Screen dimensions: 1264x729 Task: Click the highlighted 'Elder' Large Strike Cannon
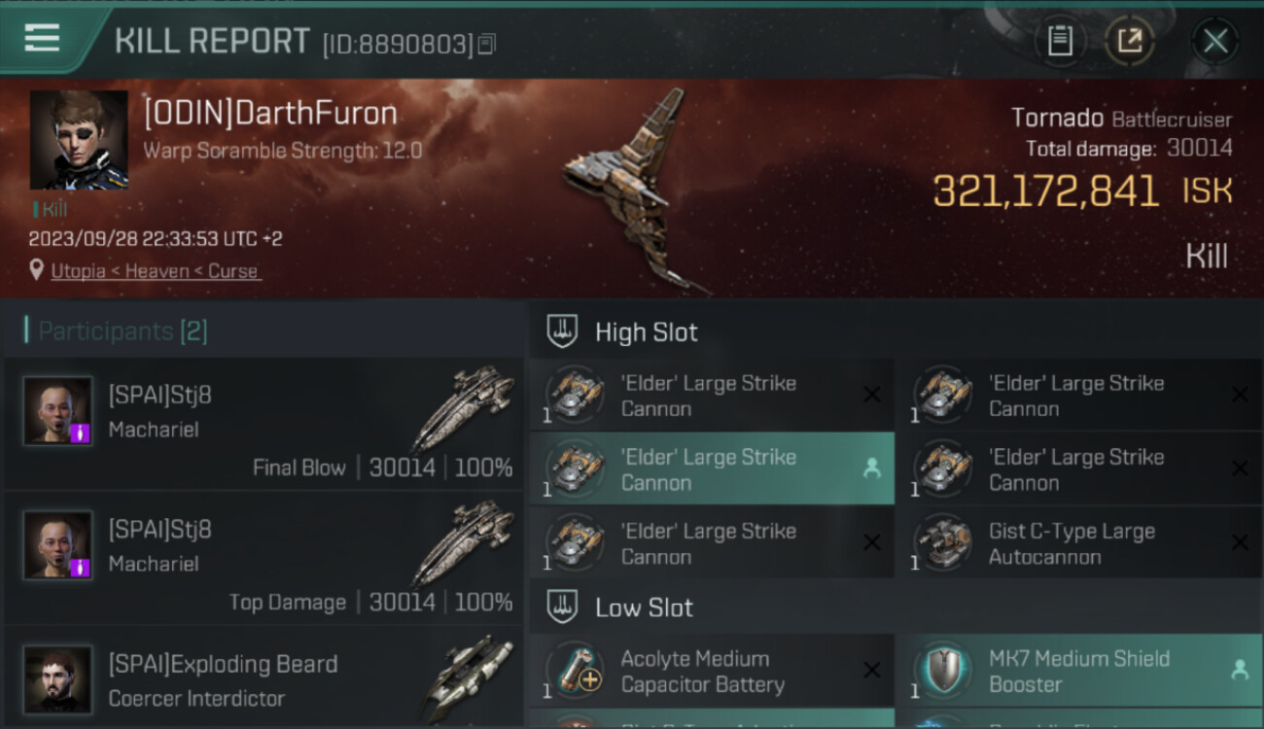click(x=712, y=469)
